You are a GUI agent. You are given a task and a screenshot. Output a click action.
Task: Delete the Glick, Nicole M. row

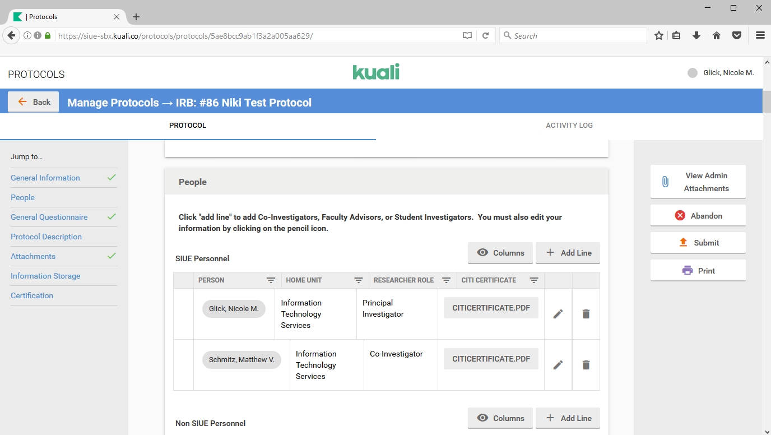pyautogui.click(x=586, y=314)
